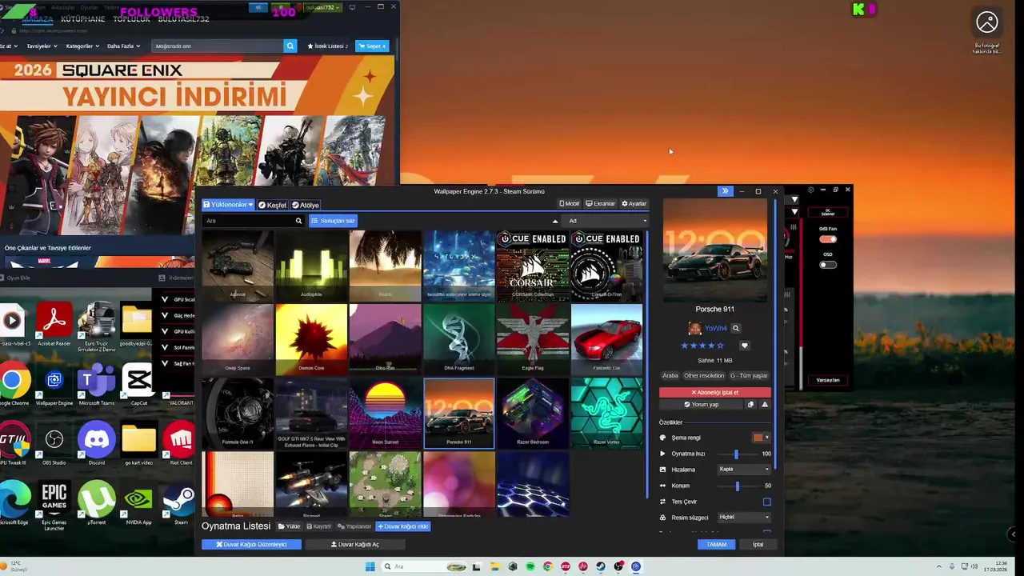This screenshot has height=576, width=1024.
Task: Select the Razer Bedroom wallpaper thumbnail
Action: pos(533,413)
